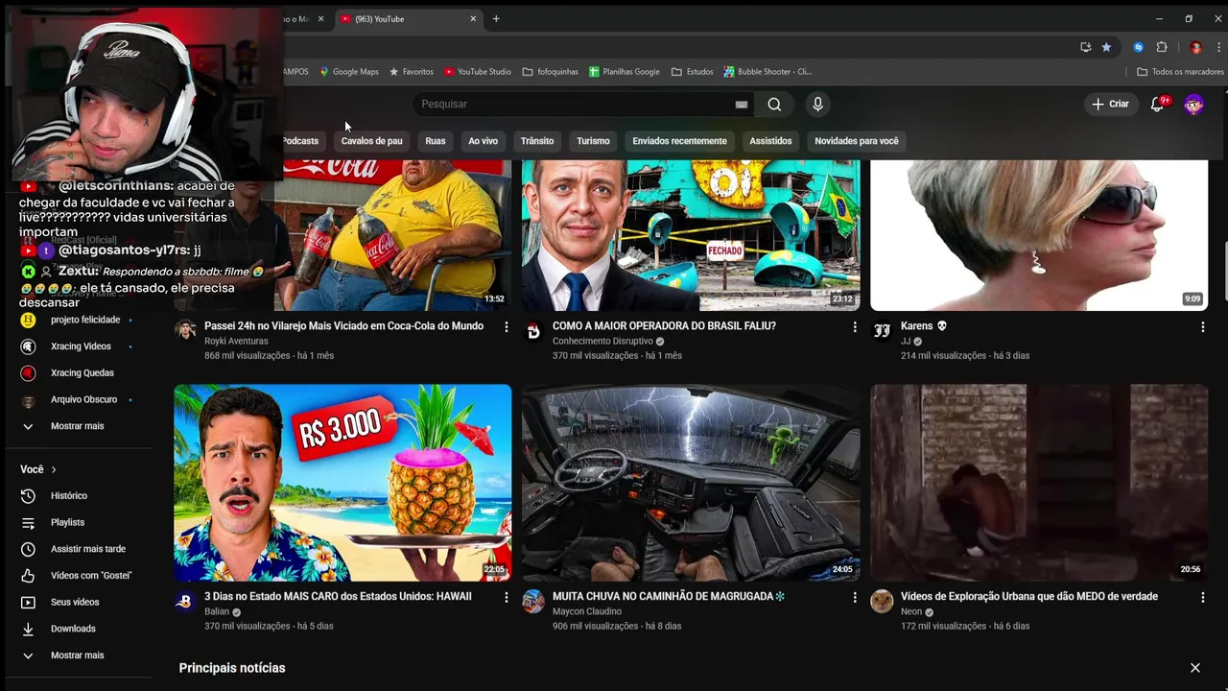Viewport: 1228px width, 691px height.
Task: Click the search magnifier button
Action: coord(774,104)
